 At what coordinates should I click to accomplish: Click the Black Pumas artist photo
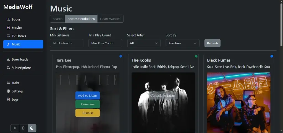coord(239,103)
